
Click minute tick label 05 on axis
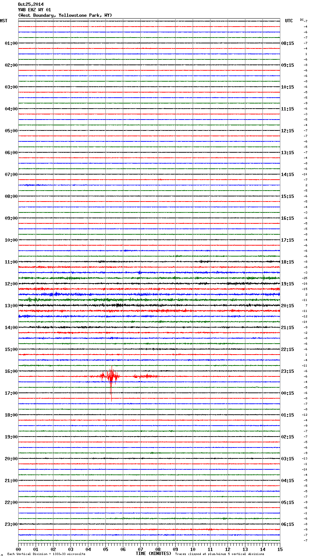pyautogui.click(x=105, y=549)
